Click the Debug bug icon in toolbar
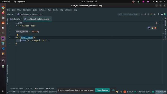Screen dimensions: 167x94 [145, 14]
